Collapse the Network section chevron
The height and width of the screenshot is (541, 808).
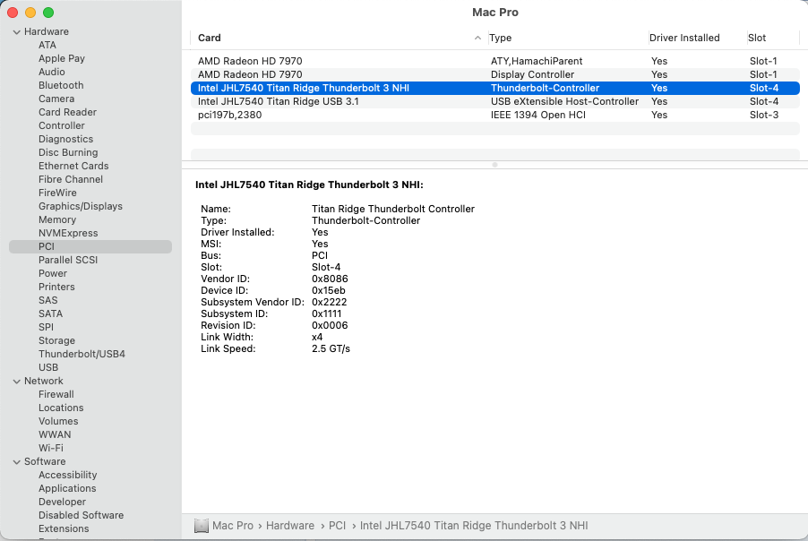tap(16, 382)
